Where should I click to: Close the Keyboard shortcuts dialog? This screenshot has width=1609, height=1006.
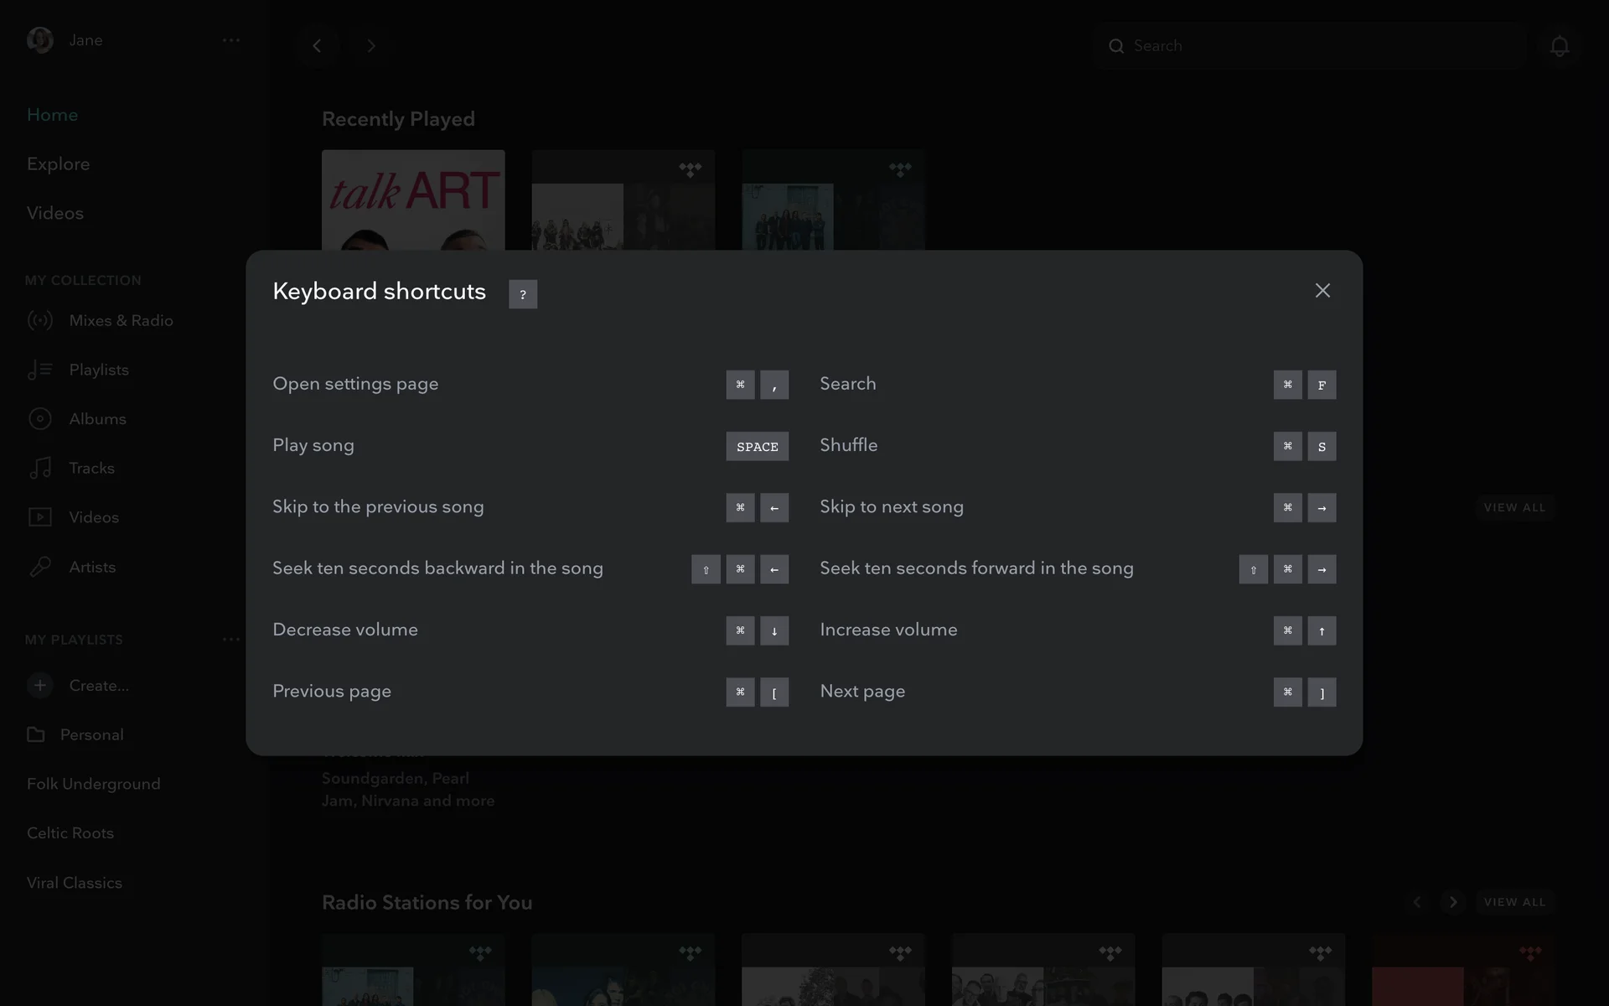[1322, 290]
